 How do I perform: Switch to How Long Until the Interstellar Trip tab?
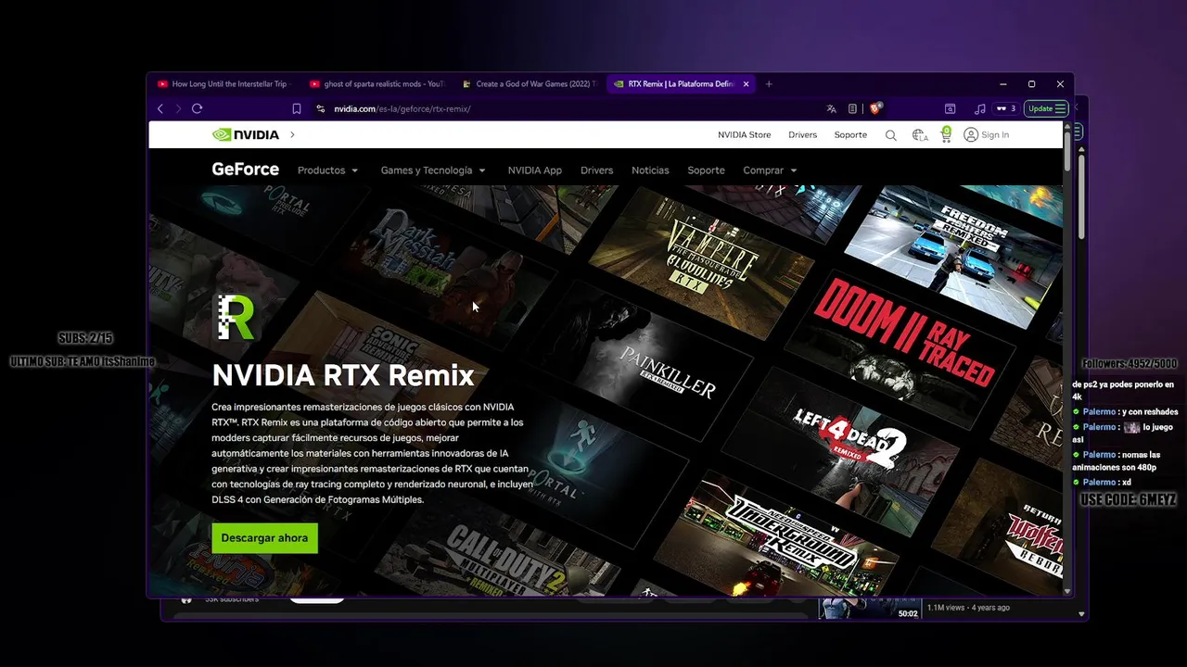coord(223,83)
